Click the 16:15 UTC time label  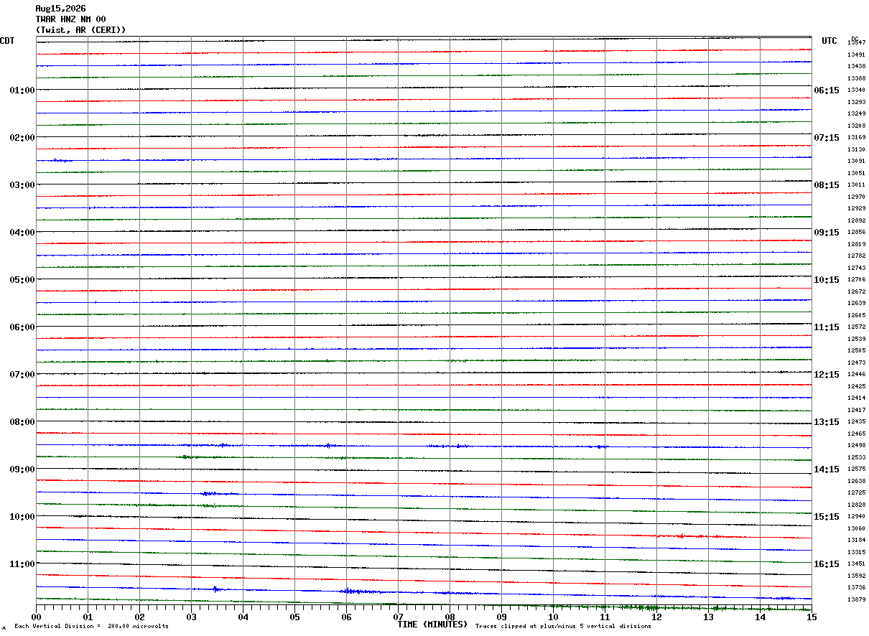tap(827, 564)
